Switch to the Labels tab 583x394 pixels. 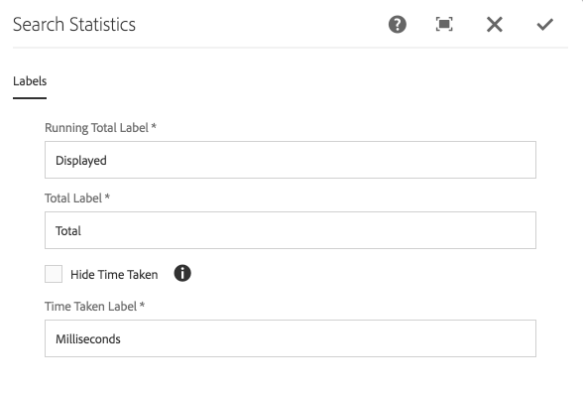[x=30, y=81]
